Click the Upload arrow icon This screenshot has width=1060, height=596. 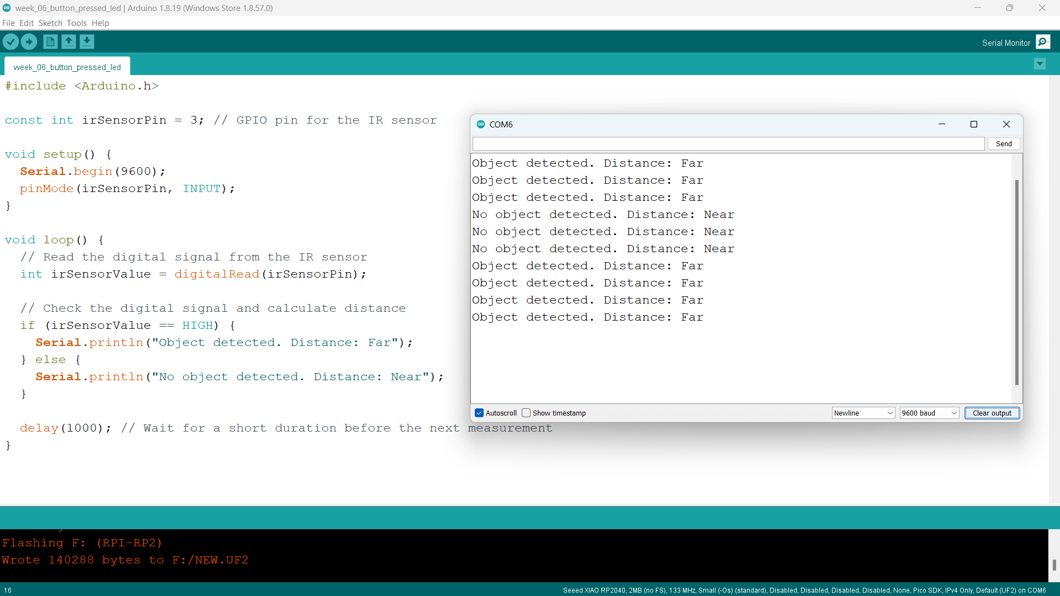coord(29,42)
